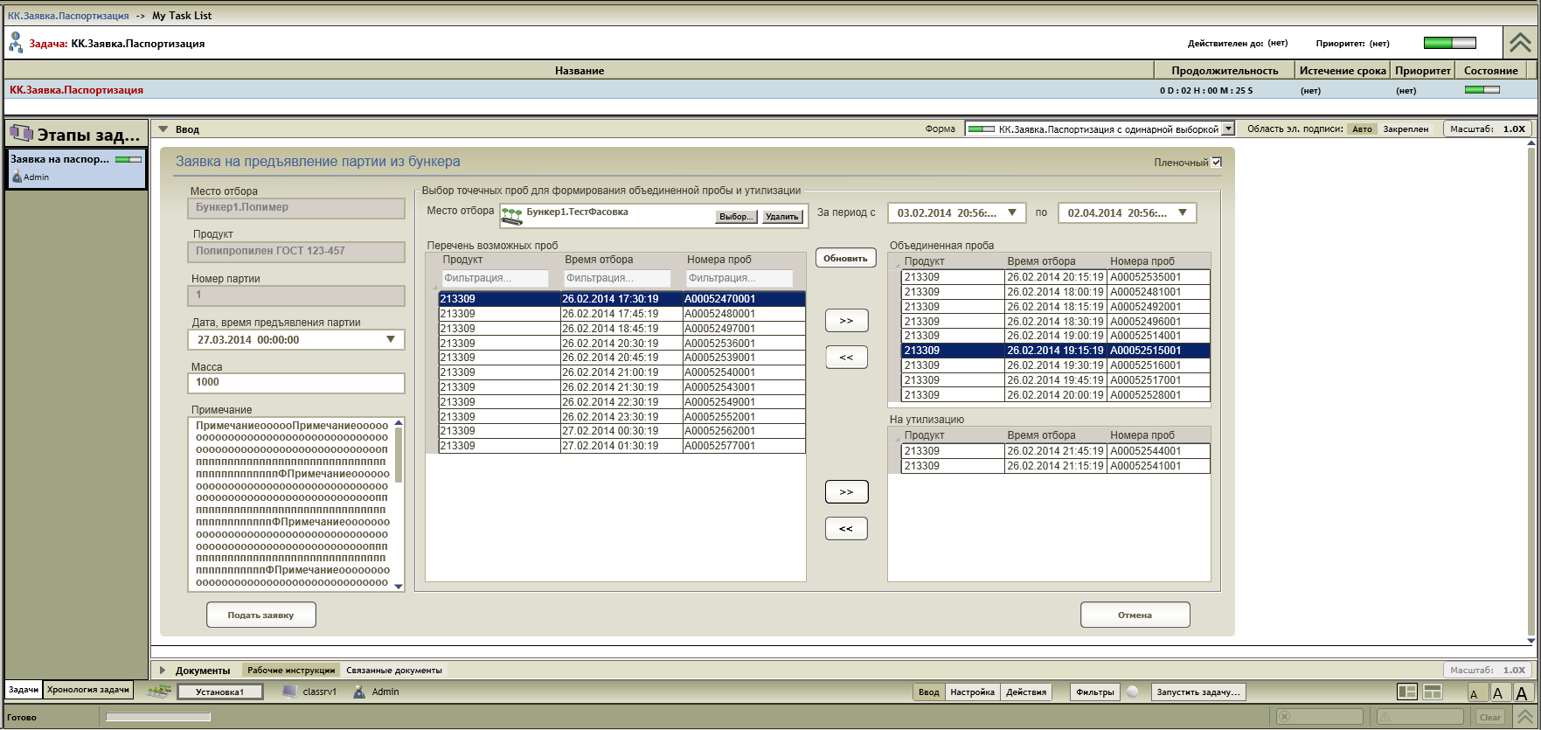
Task: Select the Заявка на паспор... stage item
Action: [x=76, y=168]
